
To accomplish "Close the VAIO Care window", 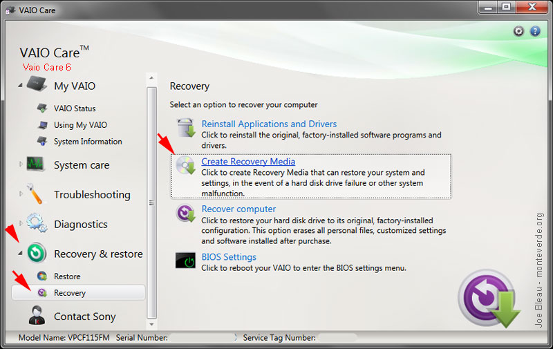I will coord(532,8).
